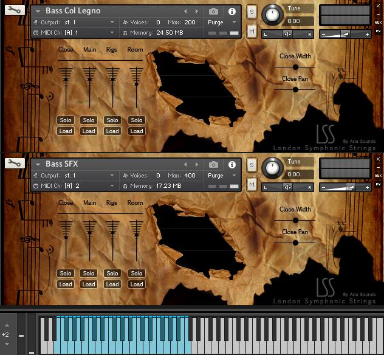The width and height of the screenshot is (384, 355).
Task: Load Close mic samples in Bass Col Legno
Action: click(66, 131)
